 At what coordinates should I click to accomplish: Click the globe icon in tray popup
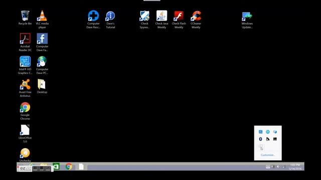point(275,132)
